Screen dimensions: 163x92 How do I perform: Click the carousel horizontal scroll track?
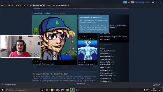tap(65, 67)
